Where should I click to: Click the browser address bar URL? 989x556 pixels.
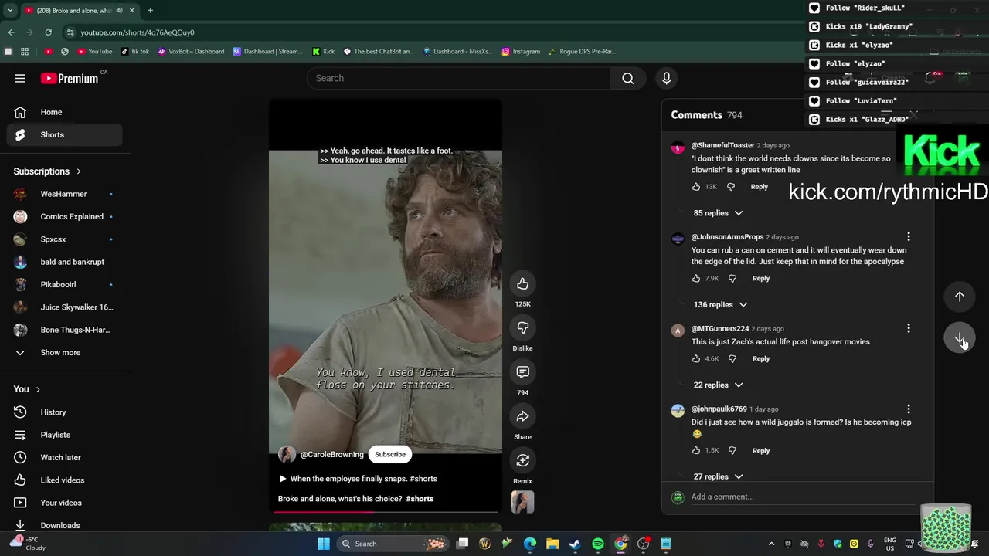point(138,32)
